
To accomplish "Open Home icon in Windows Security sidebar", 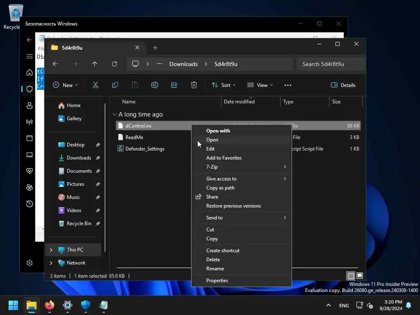I will pyautogui.click(x=30, y=73).
